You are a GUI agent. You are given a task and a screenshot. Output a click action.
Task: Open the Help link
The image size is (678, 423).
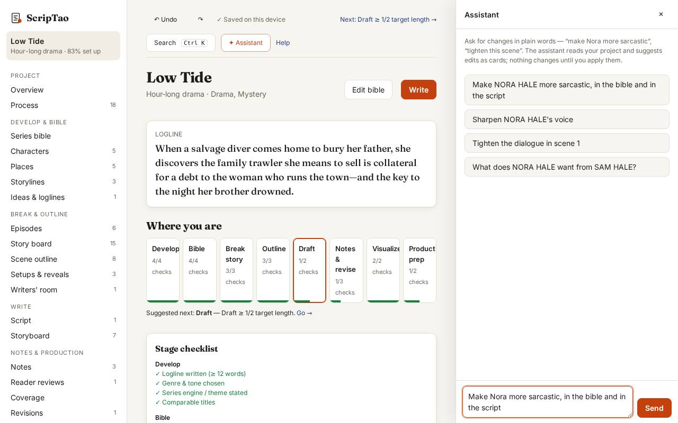[x=283, y=43]
